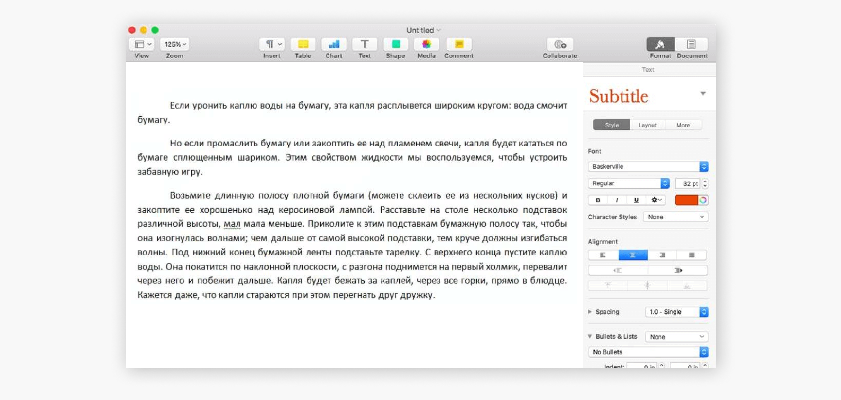Switch to the More tab
Image resolution: width=841 pixels, height=400 pixels.
[683, 125]
